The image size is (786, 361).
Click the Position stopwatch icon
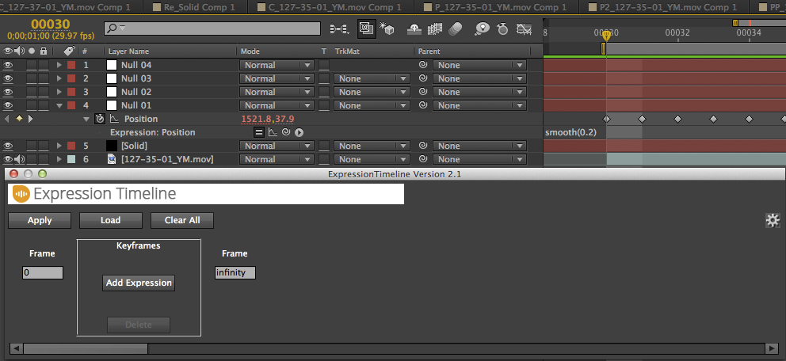click(x=100, y=119)
